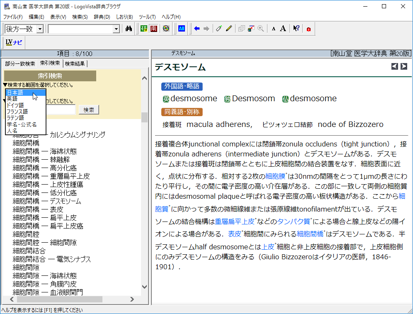
Task: Click the LV Navi toolbar button
Action: 14,42
